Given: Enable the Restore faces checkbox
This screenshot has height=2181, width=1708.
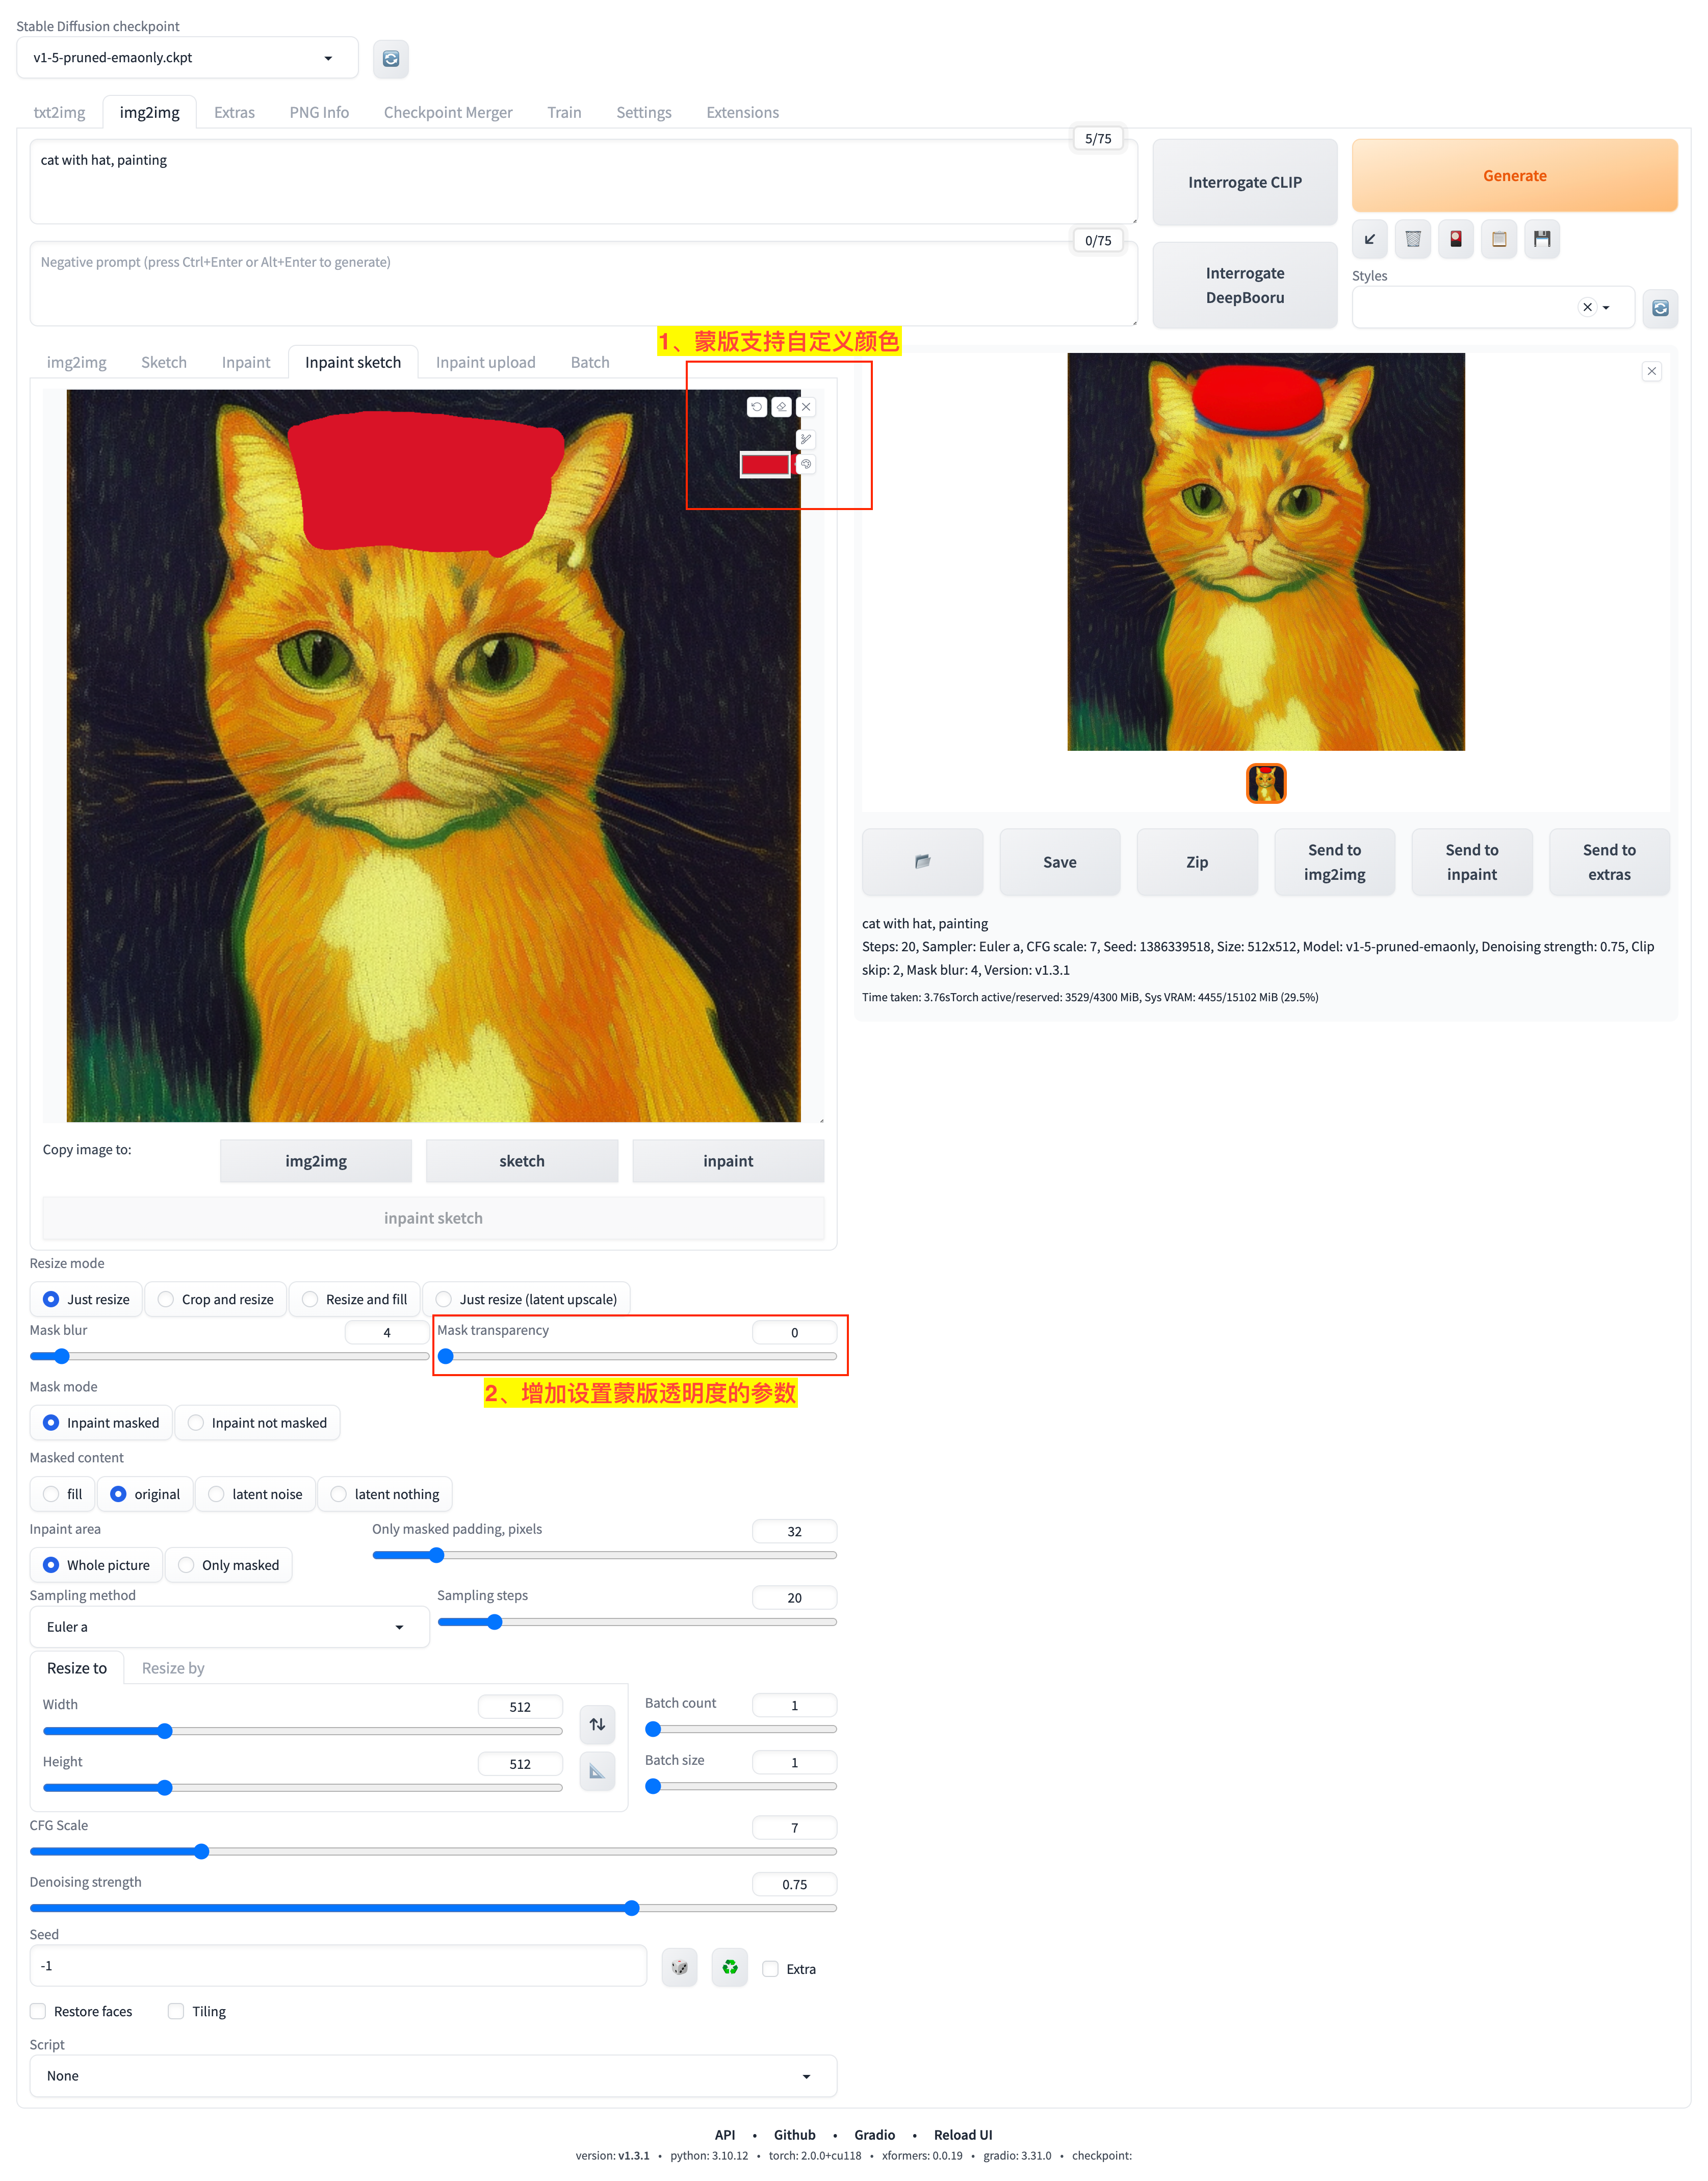Looking at the screenshot, I should [39, 2011].
